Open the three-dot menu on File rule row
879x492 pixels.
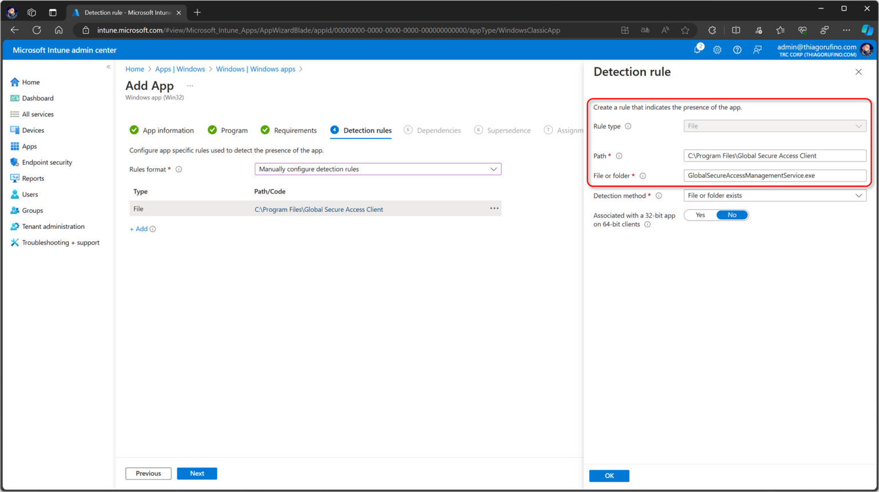tap(494, 208)
